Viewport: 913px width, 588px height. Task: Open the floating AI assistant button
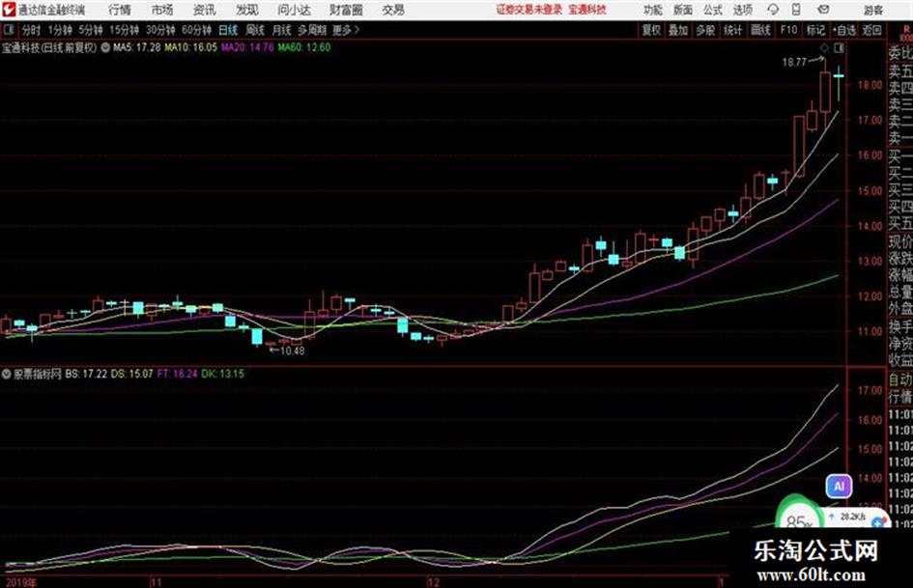click(839, 486)
